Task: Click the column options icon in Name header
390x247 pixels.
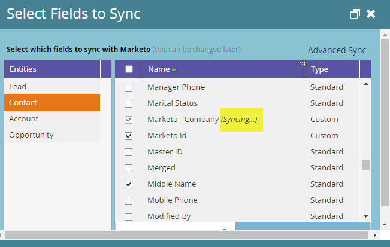Action: click(303, 64)
